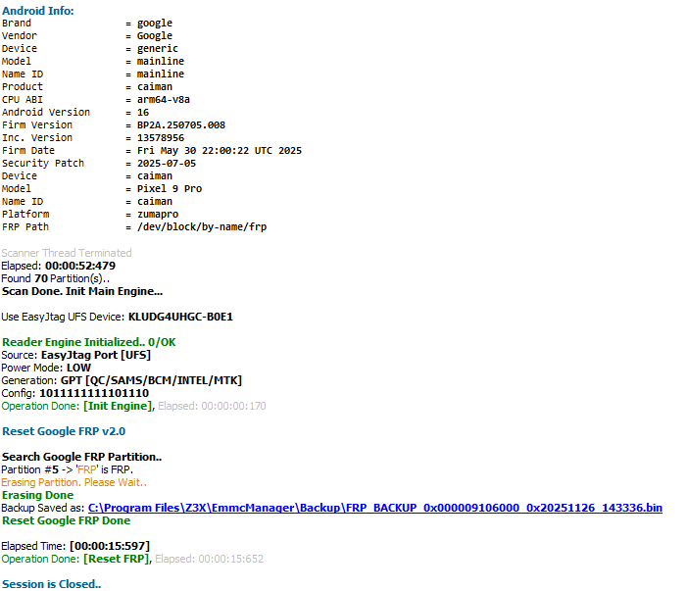
Task: Click the 'Android Info:' heading
Action: (x=37, y=11)
